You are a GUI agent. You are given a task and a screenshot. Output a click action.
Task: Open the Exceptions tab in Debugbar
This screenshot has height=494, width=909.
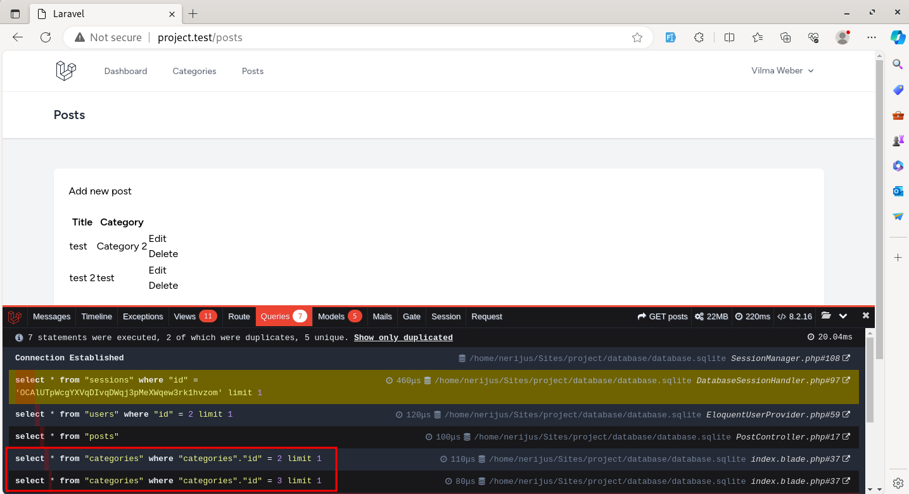pyautogui.click(x=143, y=316)
